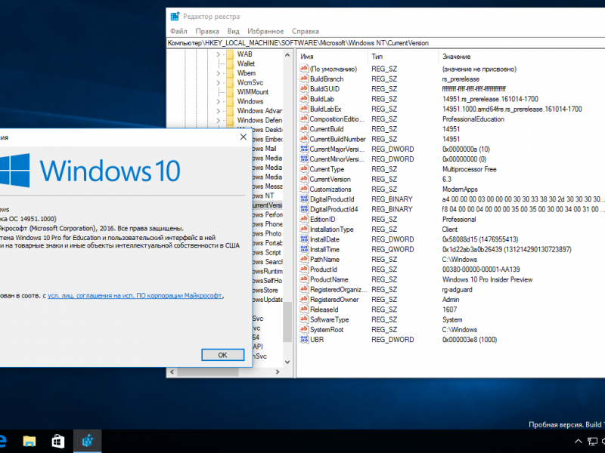Select the SystemRoot value name

[327, 329]
